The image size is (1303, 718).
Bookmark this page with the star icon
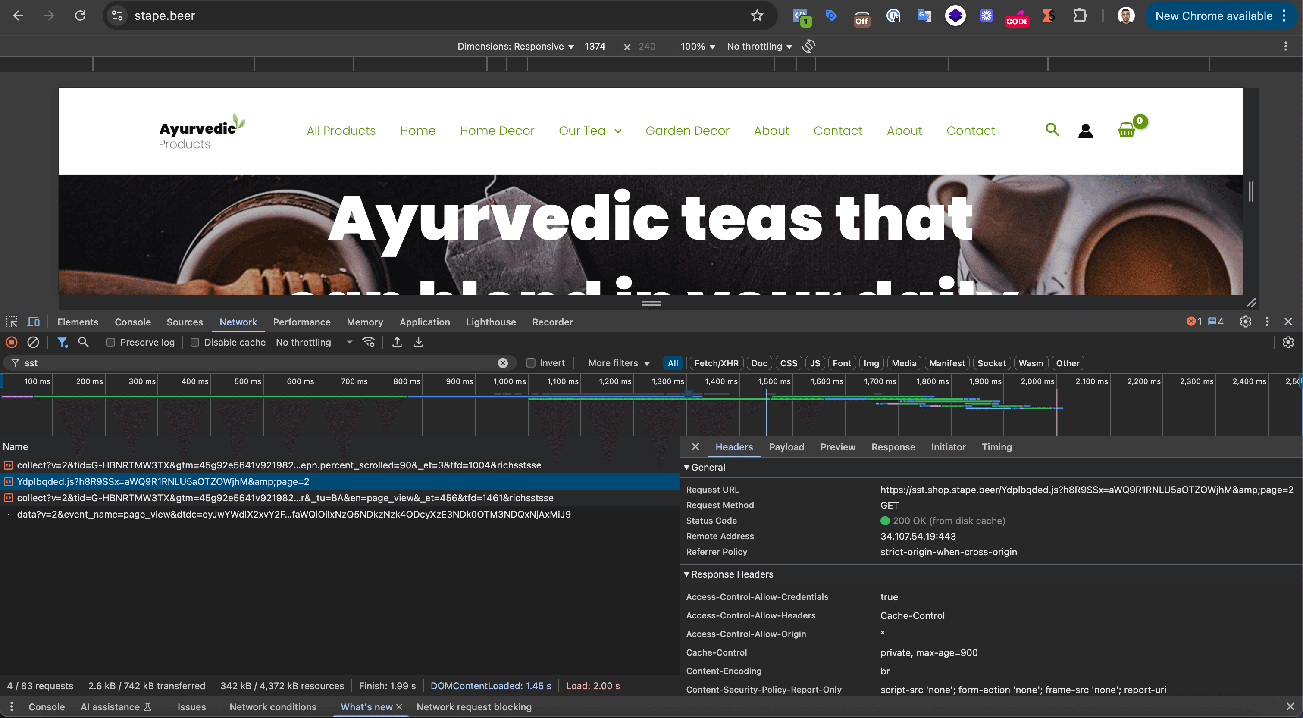click(x=756, y=16)
